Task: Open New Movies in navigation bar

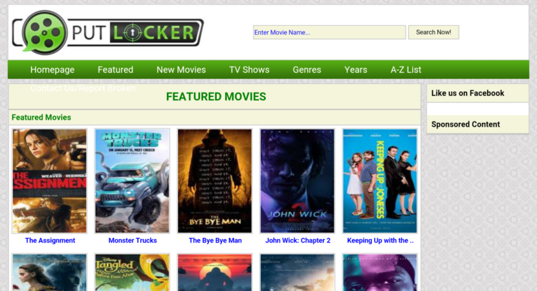Action: (181, 70)
